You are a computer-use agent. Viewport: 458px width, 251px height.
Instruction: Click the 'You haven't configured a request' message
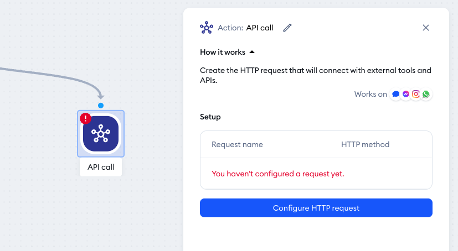(x=278, y=174)
